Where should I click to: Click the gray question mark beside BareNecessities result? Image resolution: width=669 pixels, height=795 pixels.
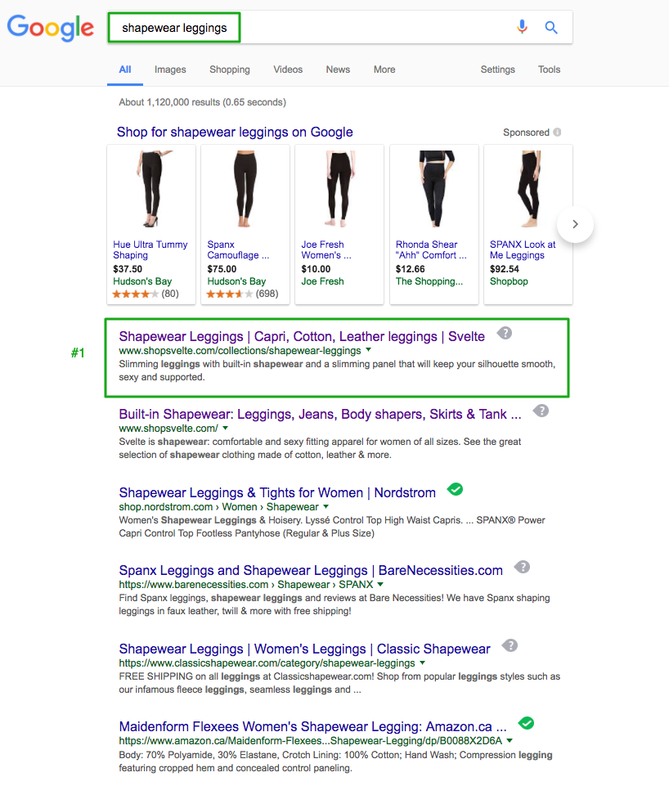pyautogui.click(x=522, y=567)
